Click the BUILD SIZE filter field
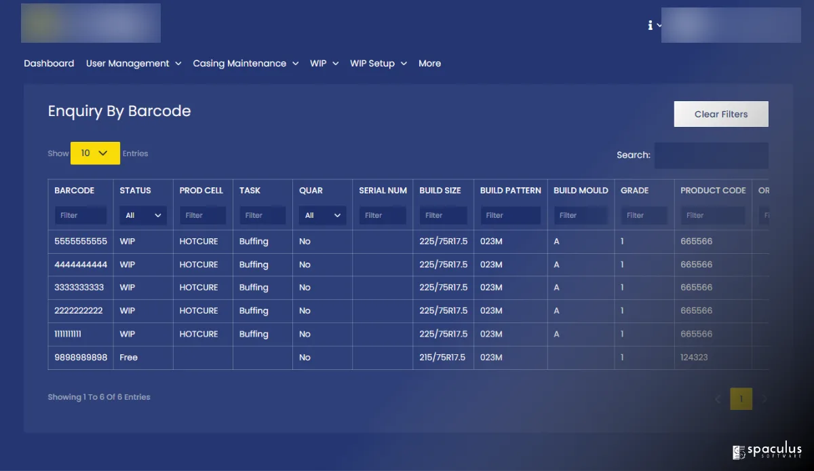 pos(443,216)
